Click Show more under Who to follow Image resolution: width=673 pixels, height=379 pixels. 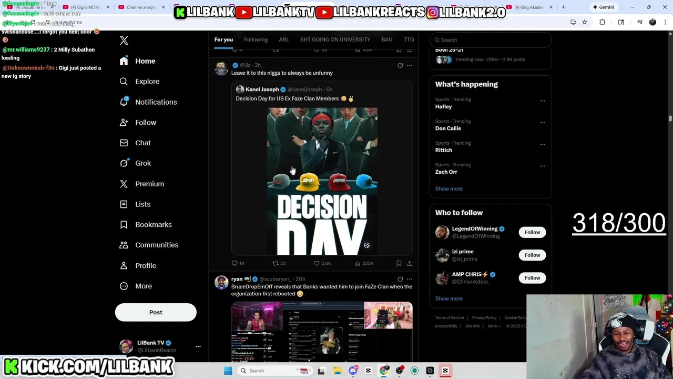point(449,299)
